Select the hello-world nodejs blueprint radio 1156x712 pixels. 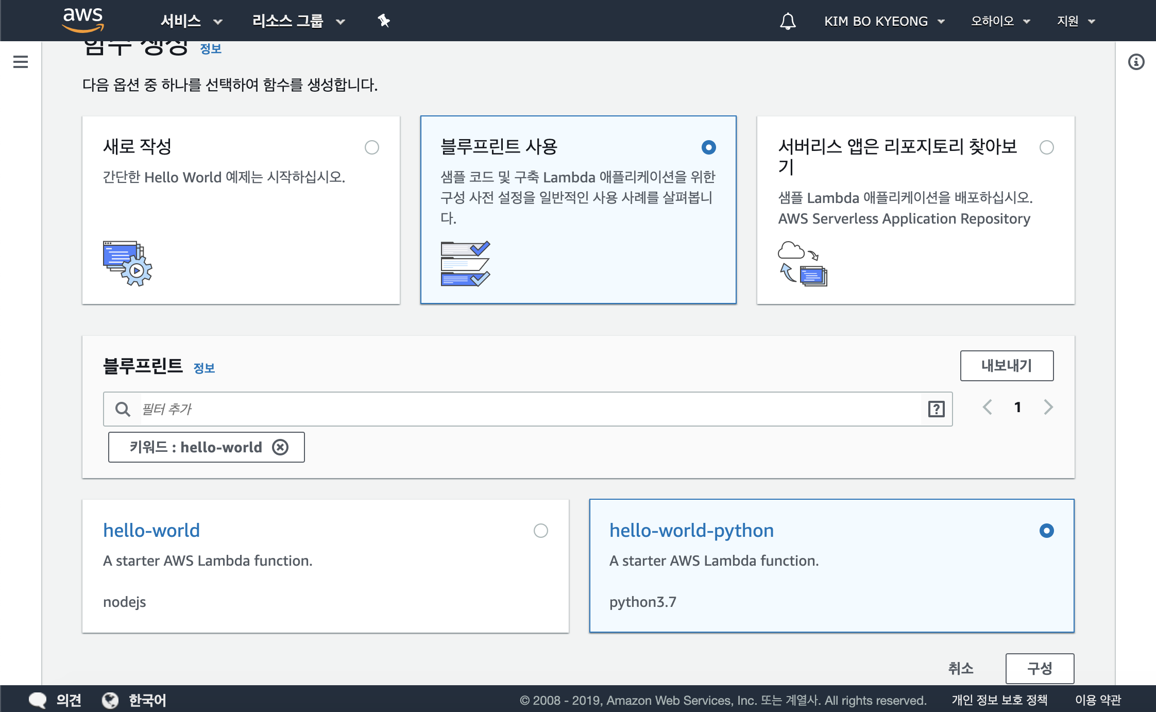tap(541, 531)
